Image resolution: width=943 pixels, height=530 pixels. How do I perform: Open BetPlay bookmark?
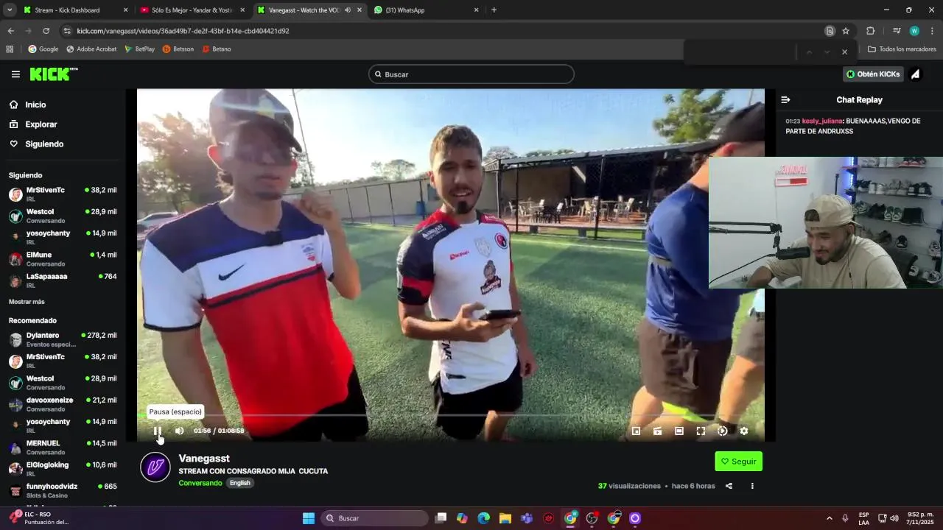tap(139, 49)
